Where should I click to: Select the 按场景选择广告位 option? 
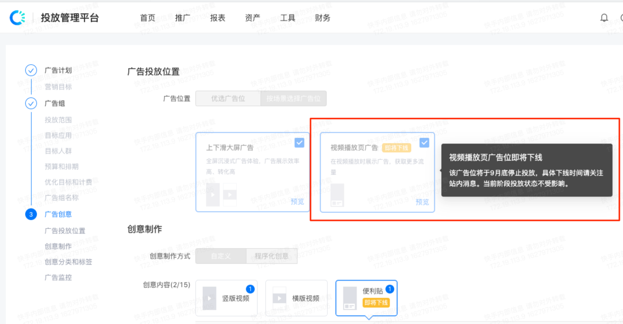[x=293, y=98]
